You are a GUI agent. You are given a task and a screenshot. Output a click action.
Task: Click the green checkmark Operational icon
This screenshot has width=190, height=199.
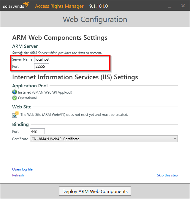tap(15, 98)
